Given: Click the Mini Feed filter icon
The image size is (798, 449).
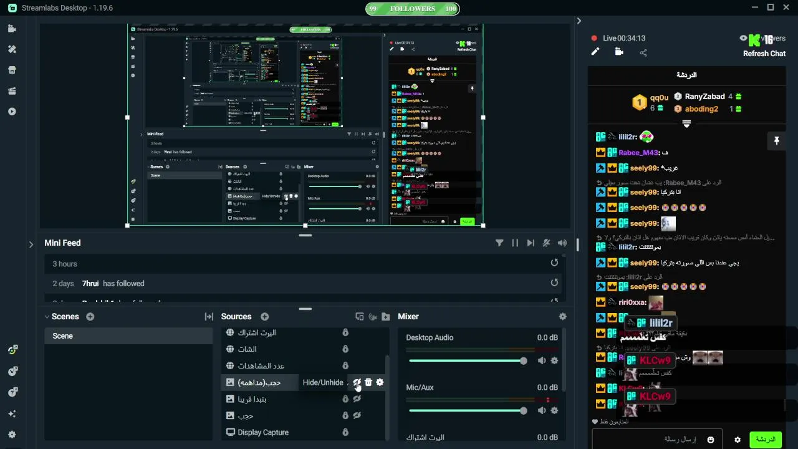Looking at the screenshot, I should tap(499, 243).
